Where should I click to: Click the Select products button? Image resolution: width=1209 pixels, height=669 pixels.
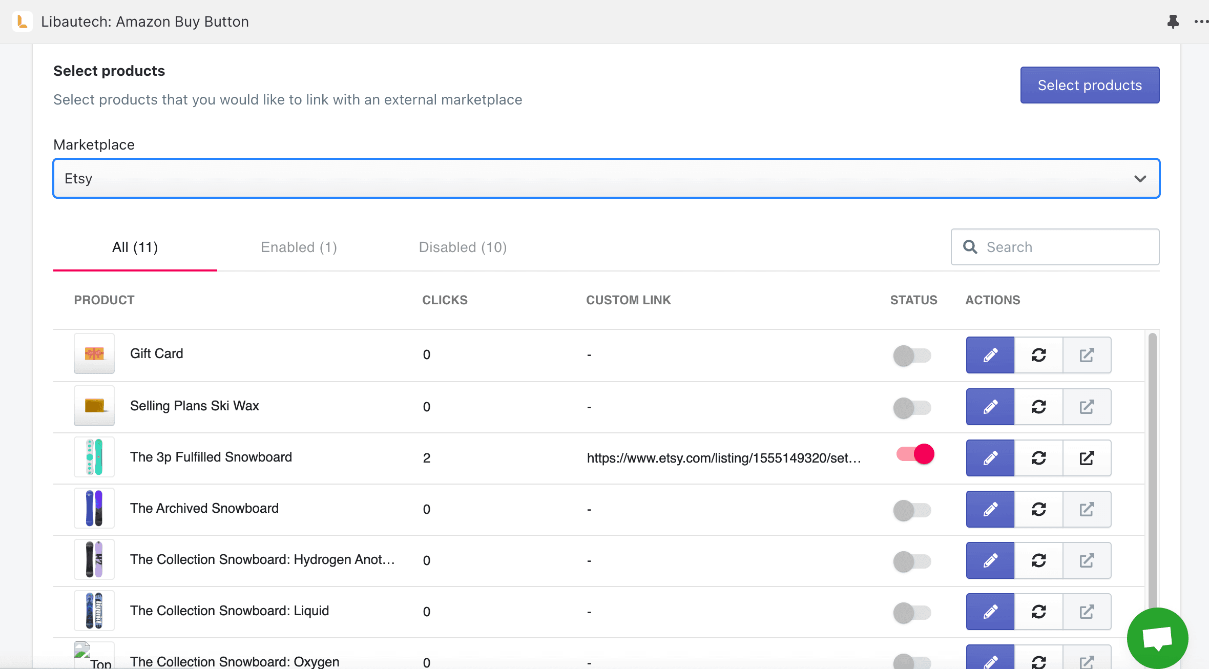[1090, 85]
